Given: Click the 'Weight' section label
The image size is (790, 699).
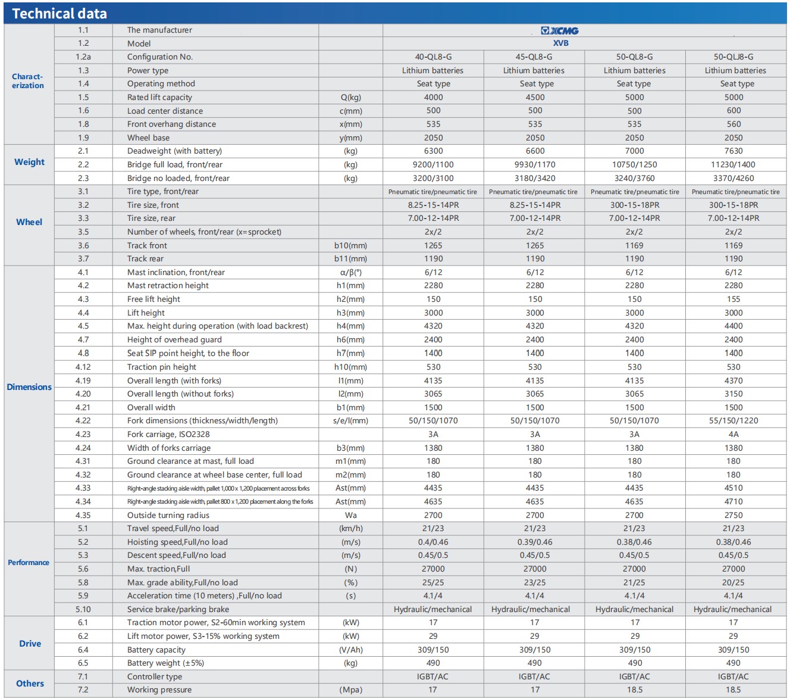Looking at the screenshot, I should [29, 162].
